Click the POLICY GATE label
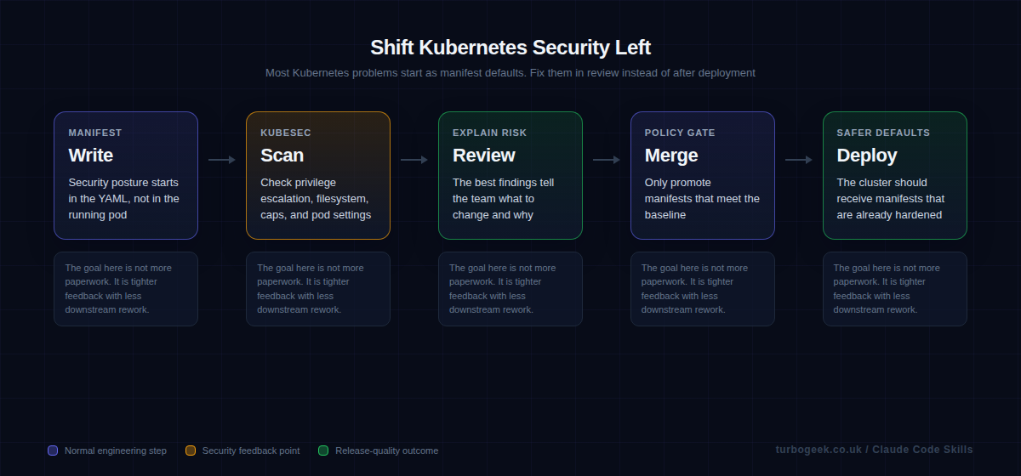This screenshot has width=1021, height=476. click(680, 133)
